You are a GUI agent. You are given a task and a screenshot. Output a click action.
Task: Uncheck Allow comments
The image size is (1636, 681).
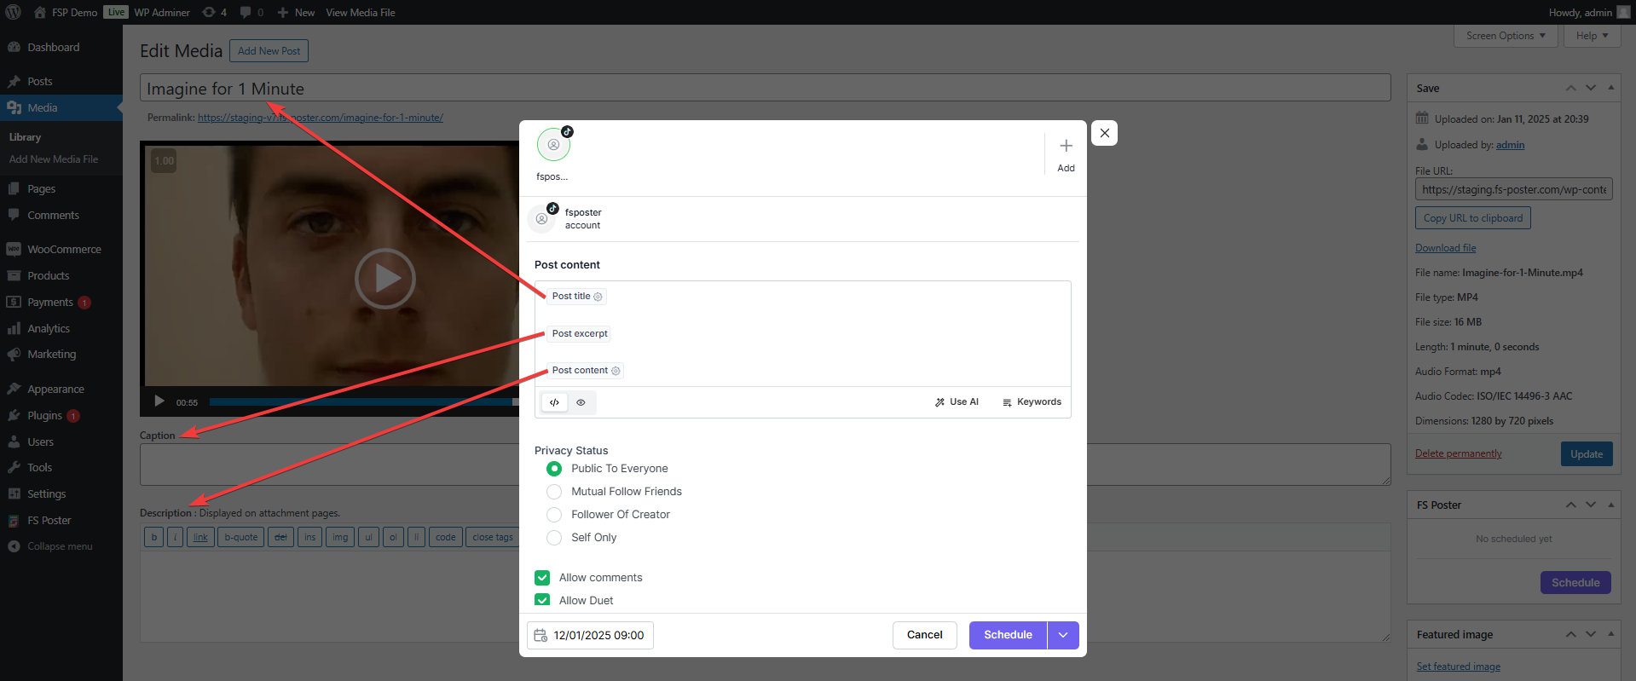(542, 578)
